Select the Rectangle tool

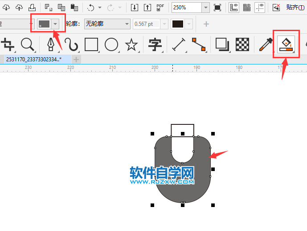(91, 44)
